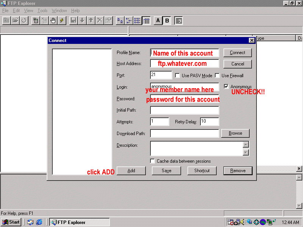Click the Shortcut button
303x227 pixels.
pos(202,171)
